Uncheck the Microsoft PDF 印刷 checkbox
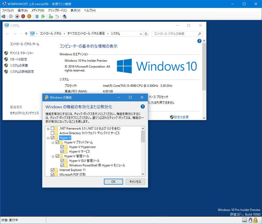Screen dimensions: 262x224 (x=52, y=174)
